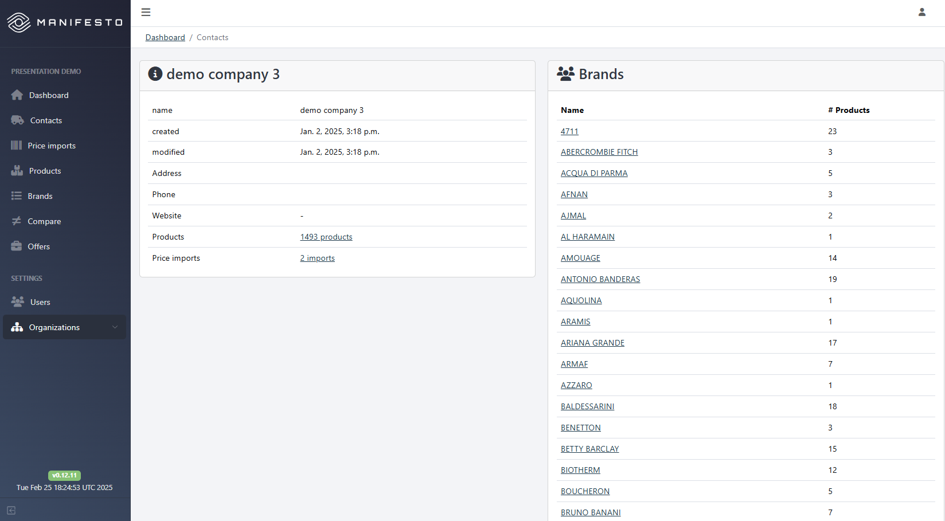Open the AQUOLINA brand link
945x521 pixels.
click(581, 300)
